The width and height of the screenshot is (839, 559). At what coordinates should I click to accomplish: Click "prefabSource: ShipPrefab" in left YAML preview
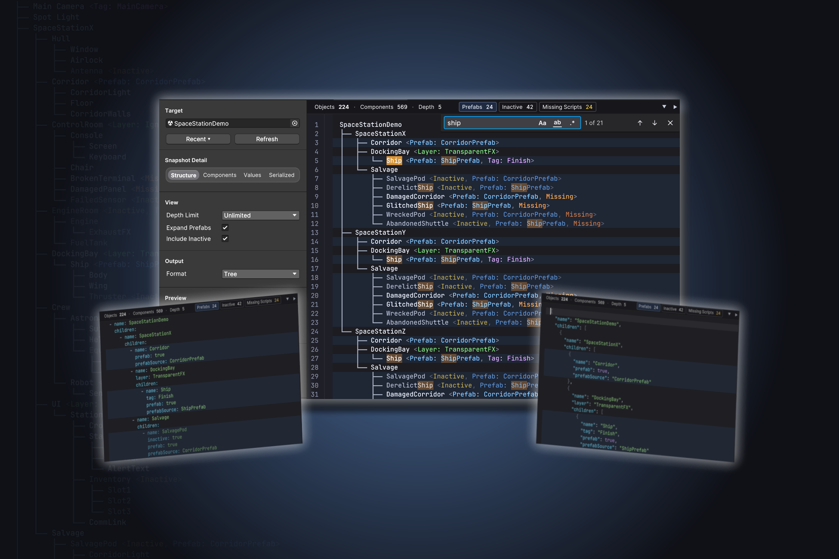coord(176,409)
